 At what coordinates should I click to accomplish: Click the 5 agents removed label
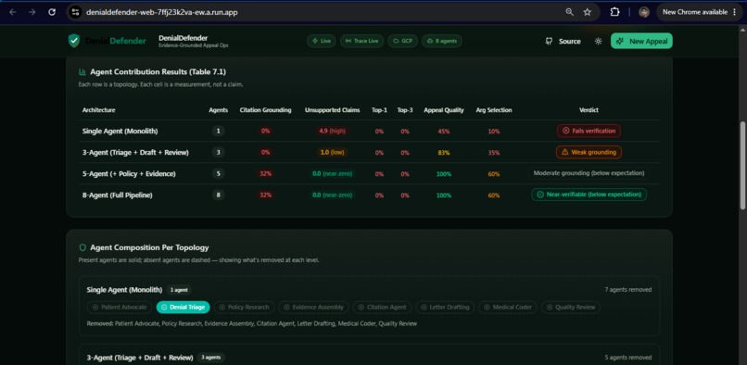click(627, 358)
